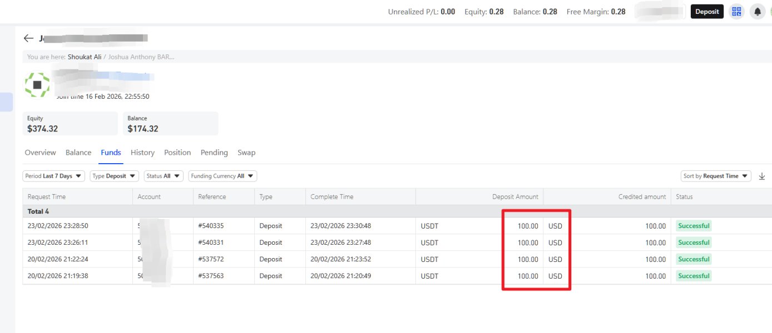Switch to the Balance tab

click(x=78, y=153)
